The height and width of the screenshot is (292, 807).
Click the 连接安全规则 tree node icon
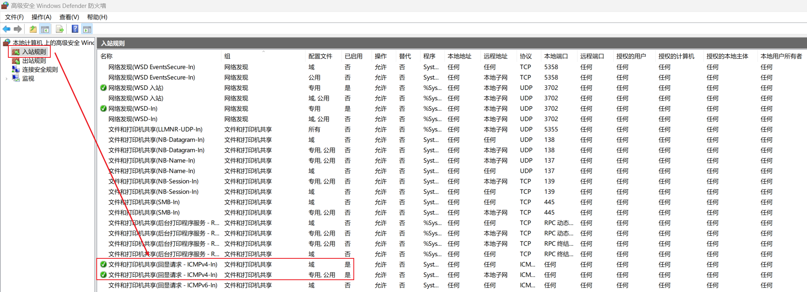pyautogui.click(x=16, y=69)
